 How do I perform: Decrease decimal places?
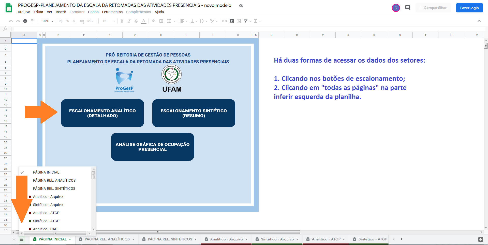(74, 21)
